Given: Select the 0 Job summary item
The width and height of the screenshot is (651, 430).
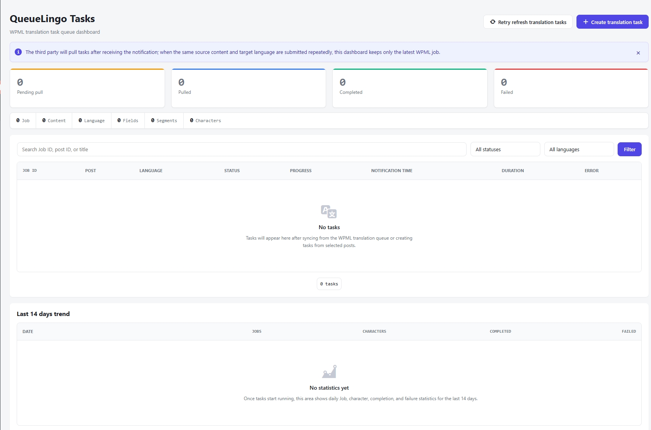Looking at the screenshot, I should [23, 121].
